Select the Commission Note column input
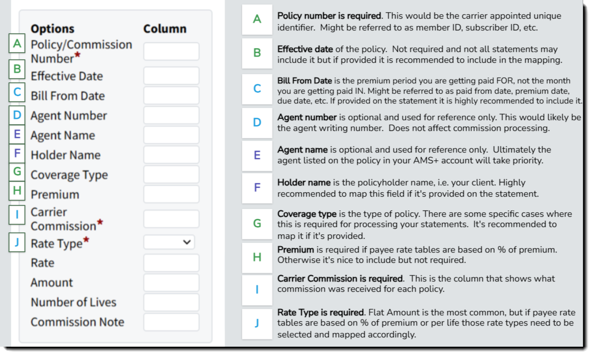This screenshot has width=591, height=356. [171, 322]
